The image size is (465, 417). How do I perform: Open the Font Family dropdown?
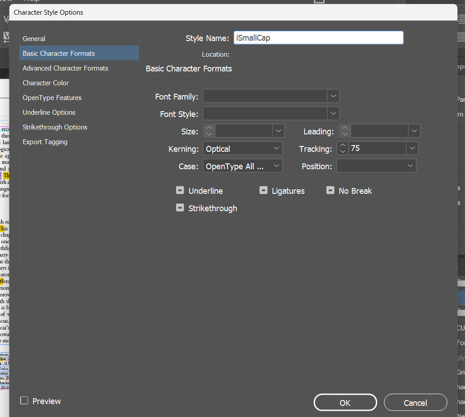coord(333,96)
